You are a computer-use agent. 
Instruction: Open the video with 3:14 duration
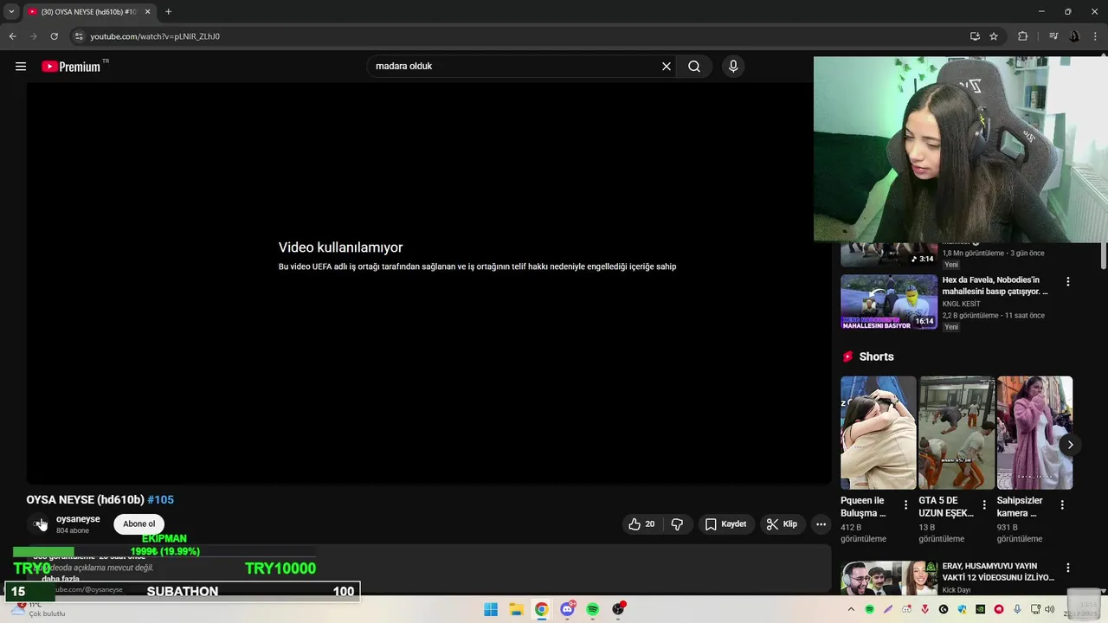click(x=889, y=254)
